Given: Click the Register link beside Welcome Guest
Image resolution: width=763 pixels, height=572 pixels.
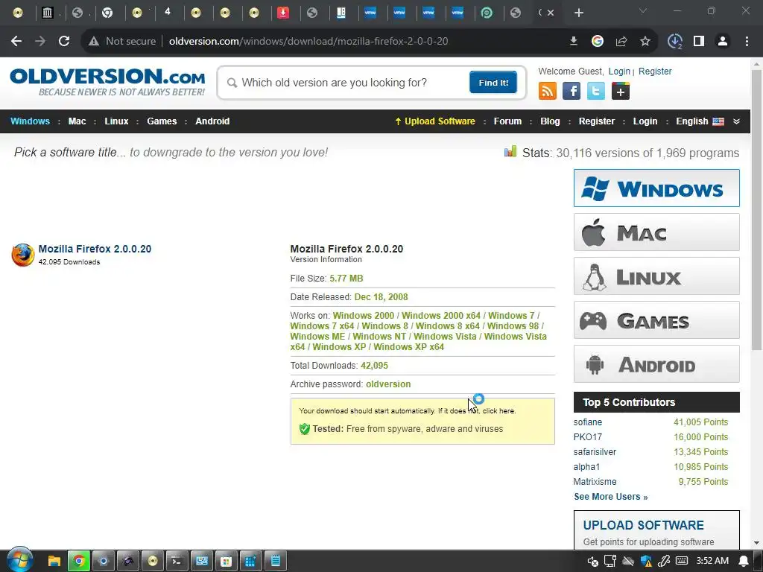Looking at the screenshot, I should coord(655,71).
